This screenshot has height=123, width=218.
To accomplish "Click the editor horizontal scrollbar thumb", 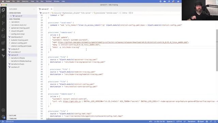I will pos(68,119).
